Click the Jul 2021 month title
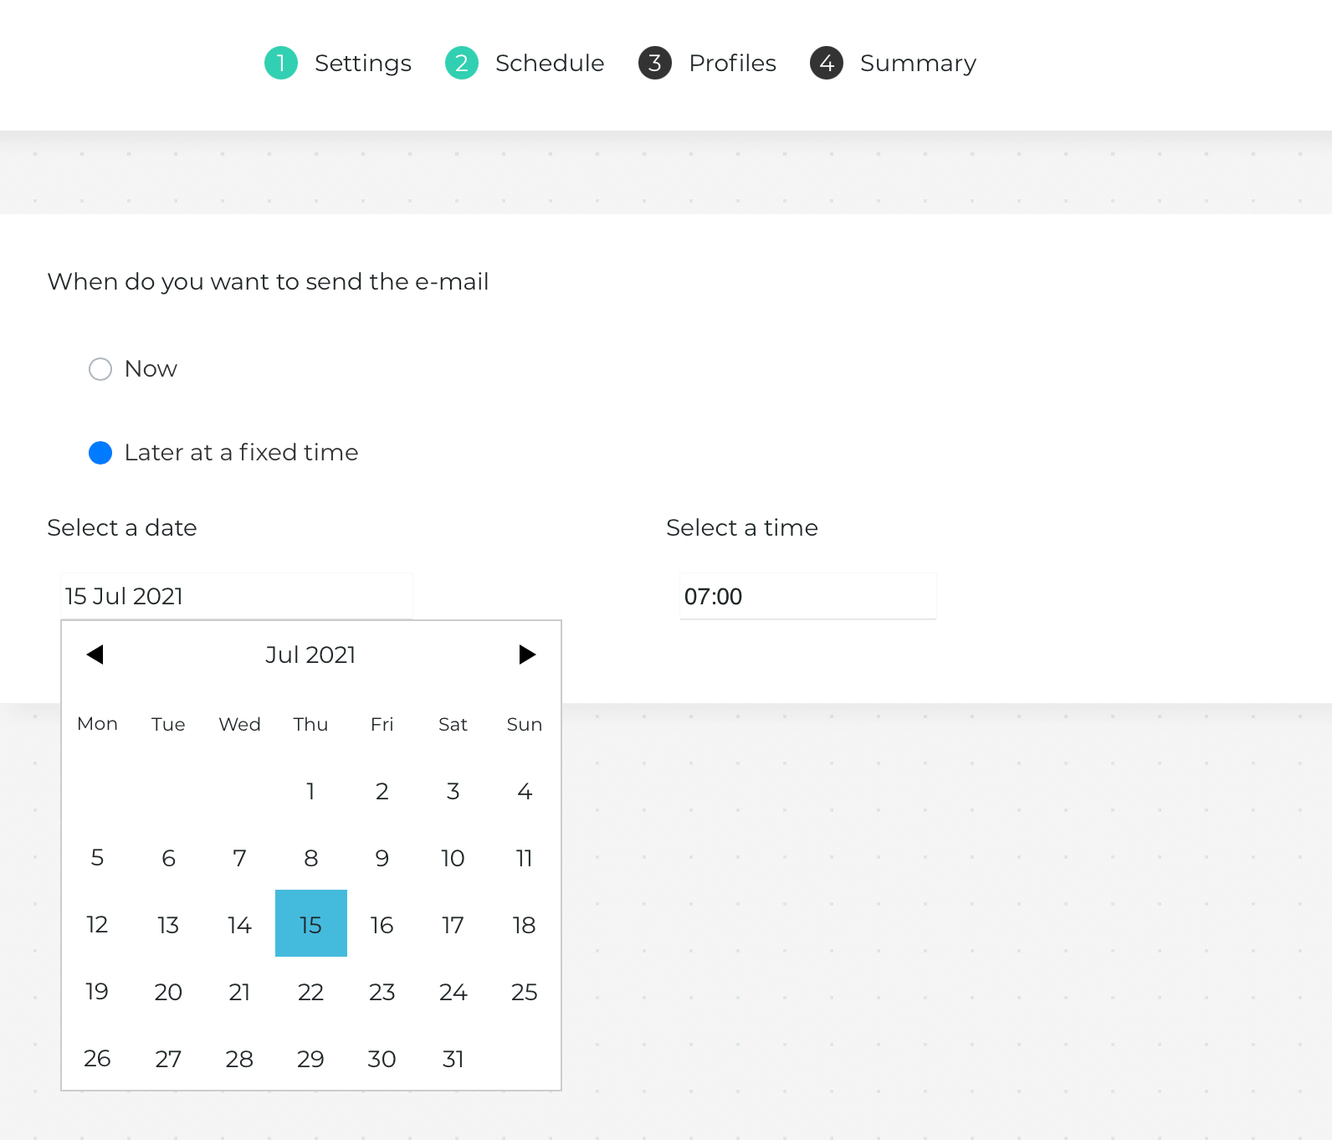 tap(310, 655)
